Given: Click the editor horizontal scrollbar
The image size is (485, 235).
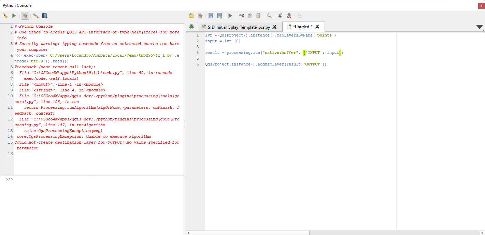Looking at the screenshot, I should (x=250, y=233).
